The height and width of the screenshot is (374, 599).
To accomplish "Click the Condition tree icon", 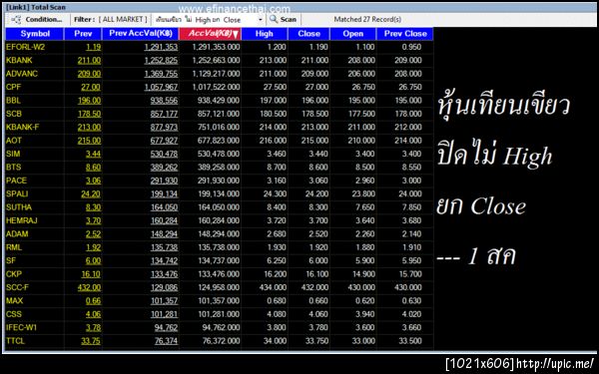I will [16, 20].
